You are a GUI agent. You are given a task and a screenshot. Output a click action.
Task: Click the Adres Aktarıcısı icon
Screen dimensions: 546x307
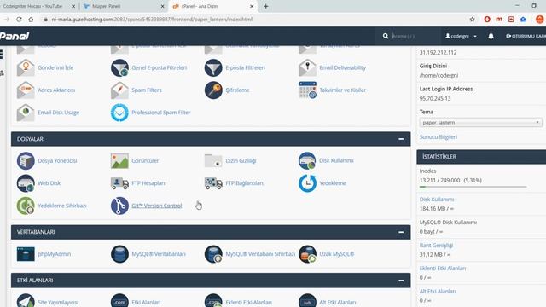[x=26, y=90]
